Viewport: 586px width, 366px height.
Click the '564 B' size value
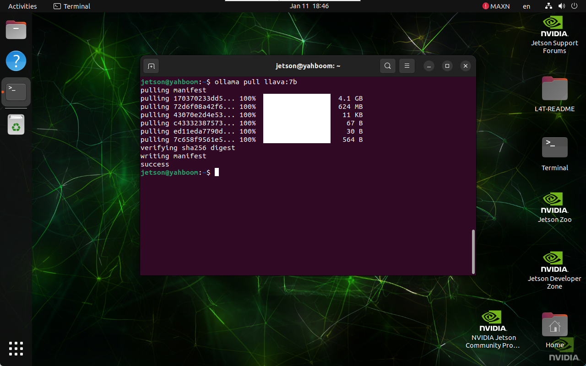click(353, 140)
